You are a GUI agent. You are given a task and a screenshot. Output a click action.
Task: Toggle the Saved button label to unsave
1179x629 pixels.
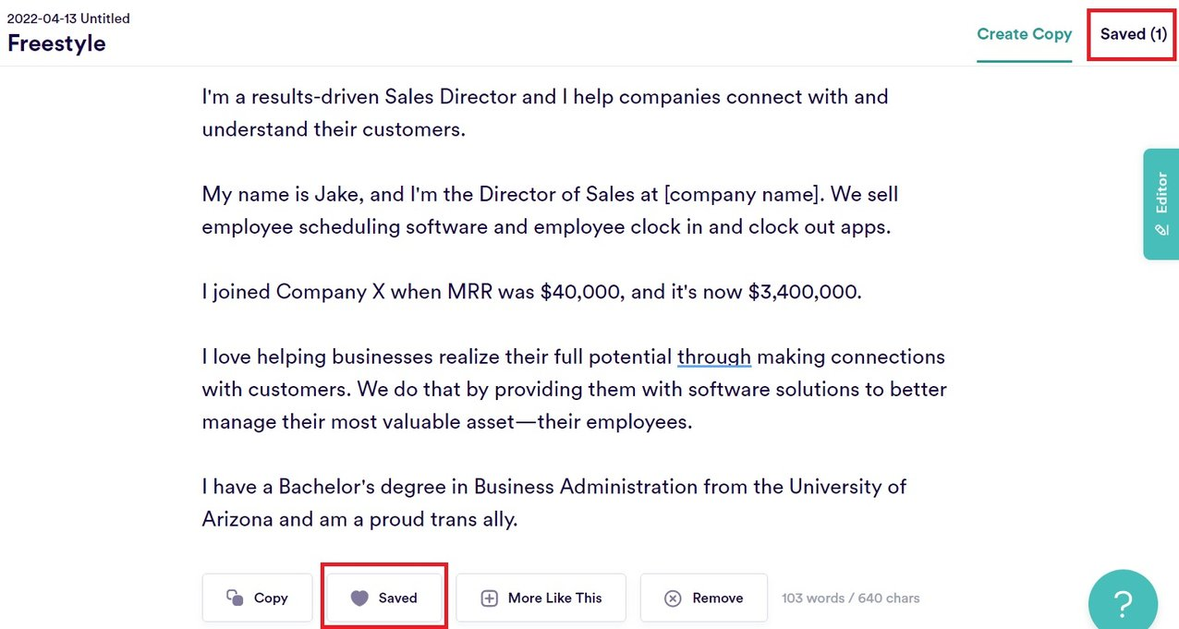(x=398, y=598)
